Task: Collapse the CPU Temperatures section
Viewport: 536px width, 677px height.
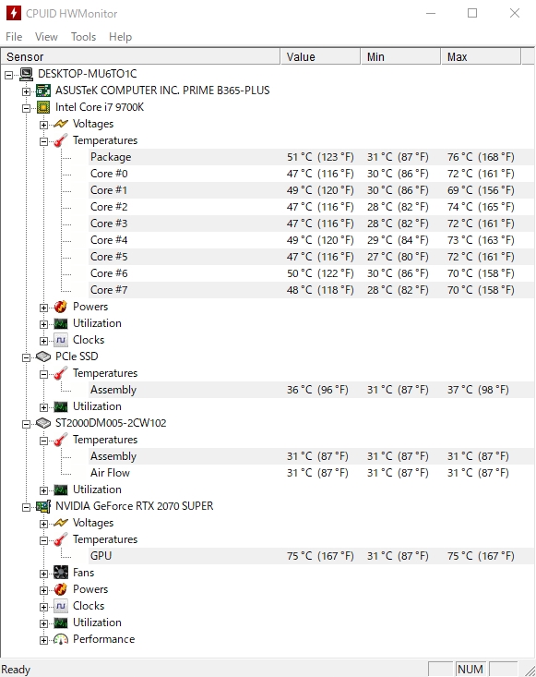Action: (43, 141)
